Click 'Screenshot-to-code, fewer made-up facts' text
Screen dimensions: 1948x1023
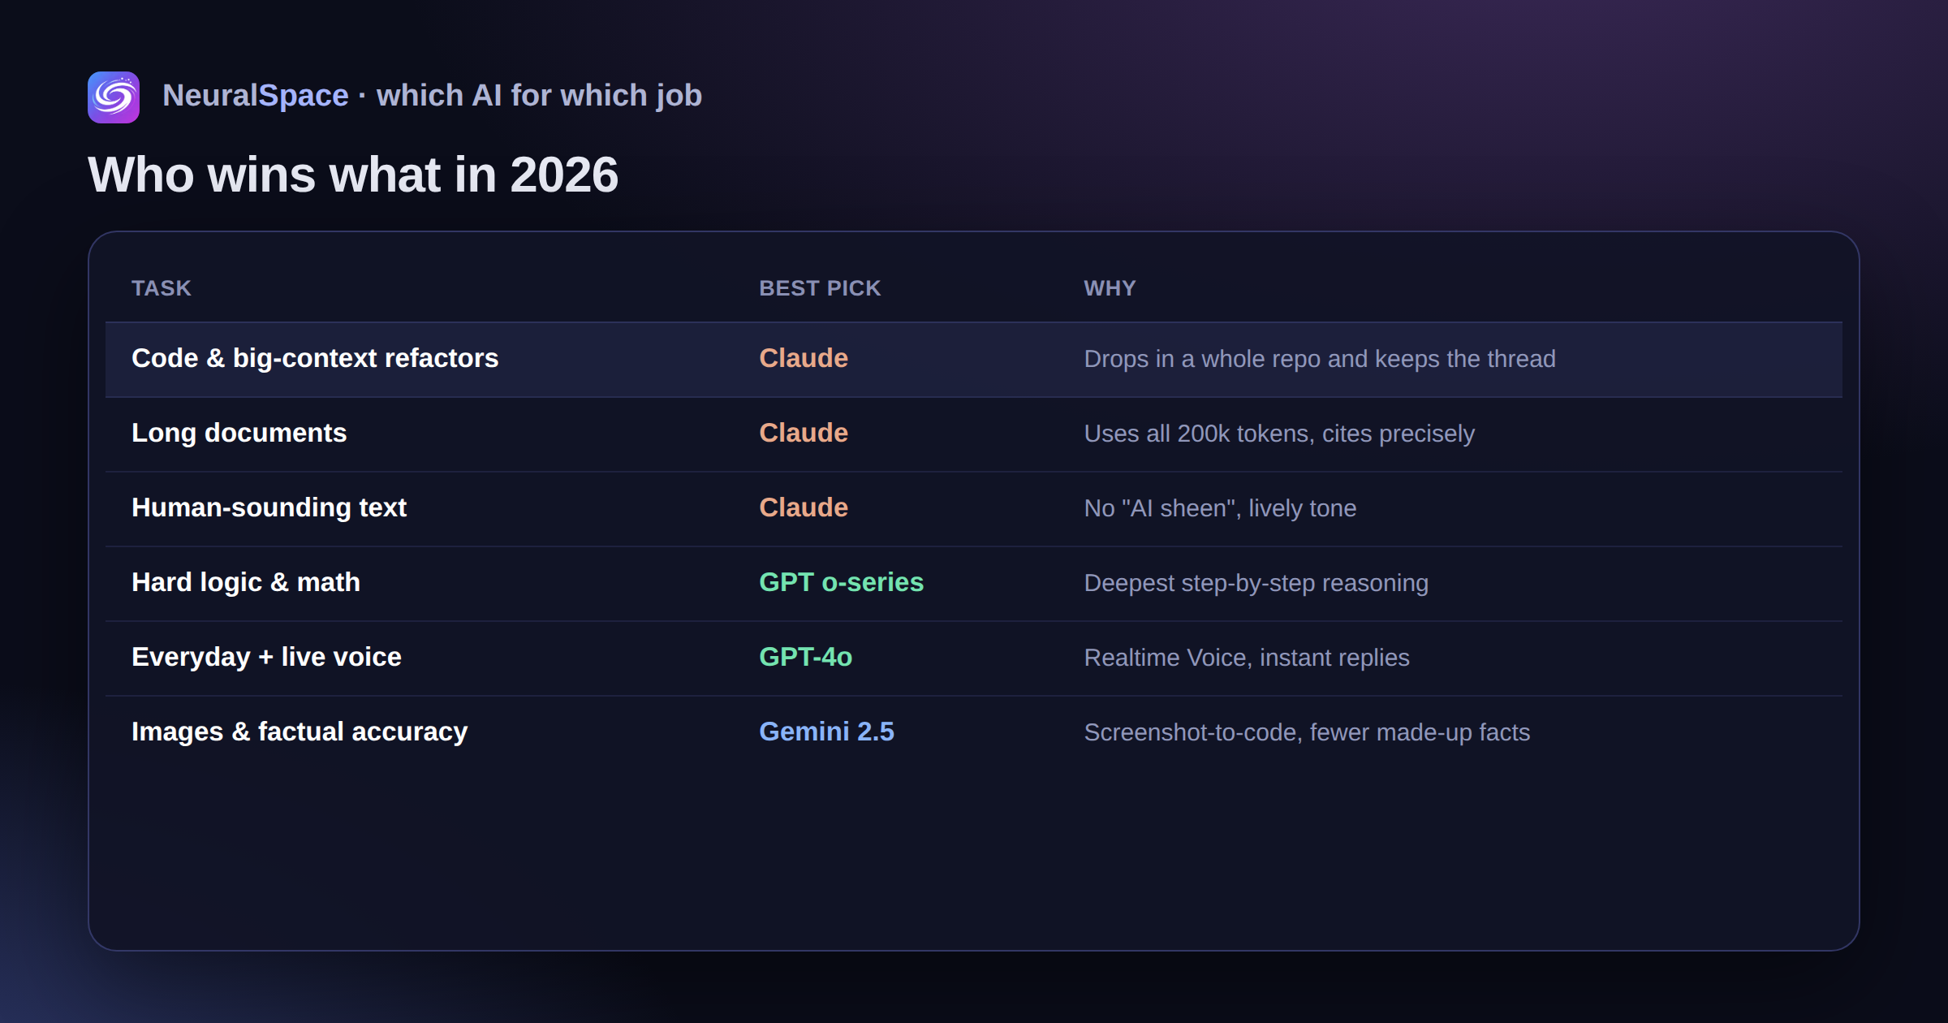1307,732
